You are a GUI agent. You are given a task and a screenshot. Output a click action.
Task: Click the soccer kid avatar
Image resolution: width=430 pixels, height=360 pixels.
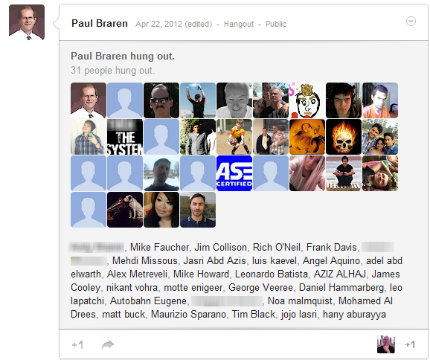[234, 137]
